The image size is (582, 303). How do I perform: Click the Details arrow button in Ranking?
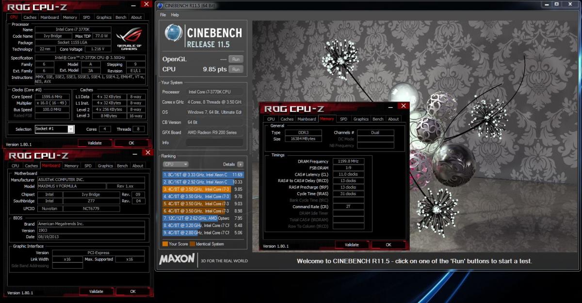pyautogui.click(x=240, y=165)
